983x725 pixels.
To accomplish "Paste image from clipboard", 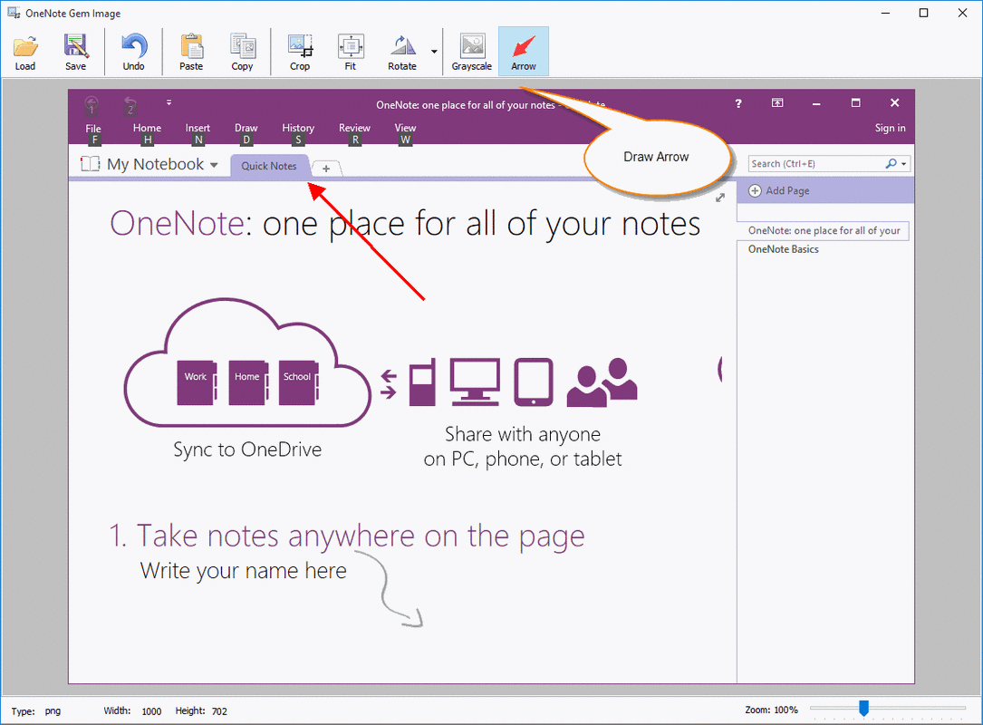I will [x=191, y=51].
